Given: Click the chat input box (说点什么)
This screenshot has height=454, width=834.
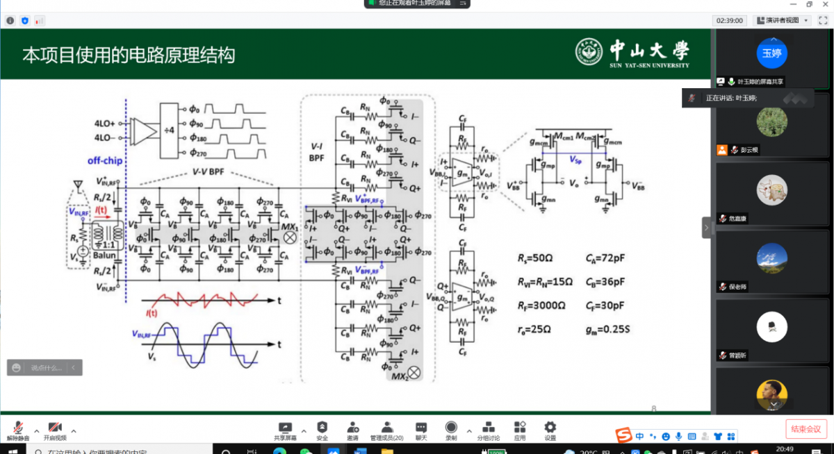Looking at the screenshot, I should [x=46, y=367].
